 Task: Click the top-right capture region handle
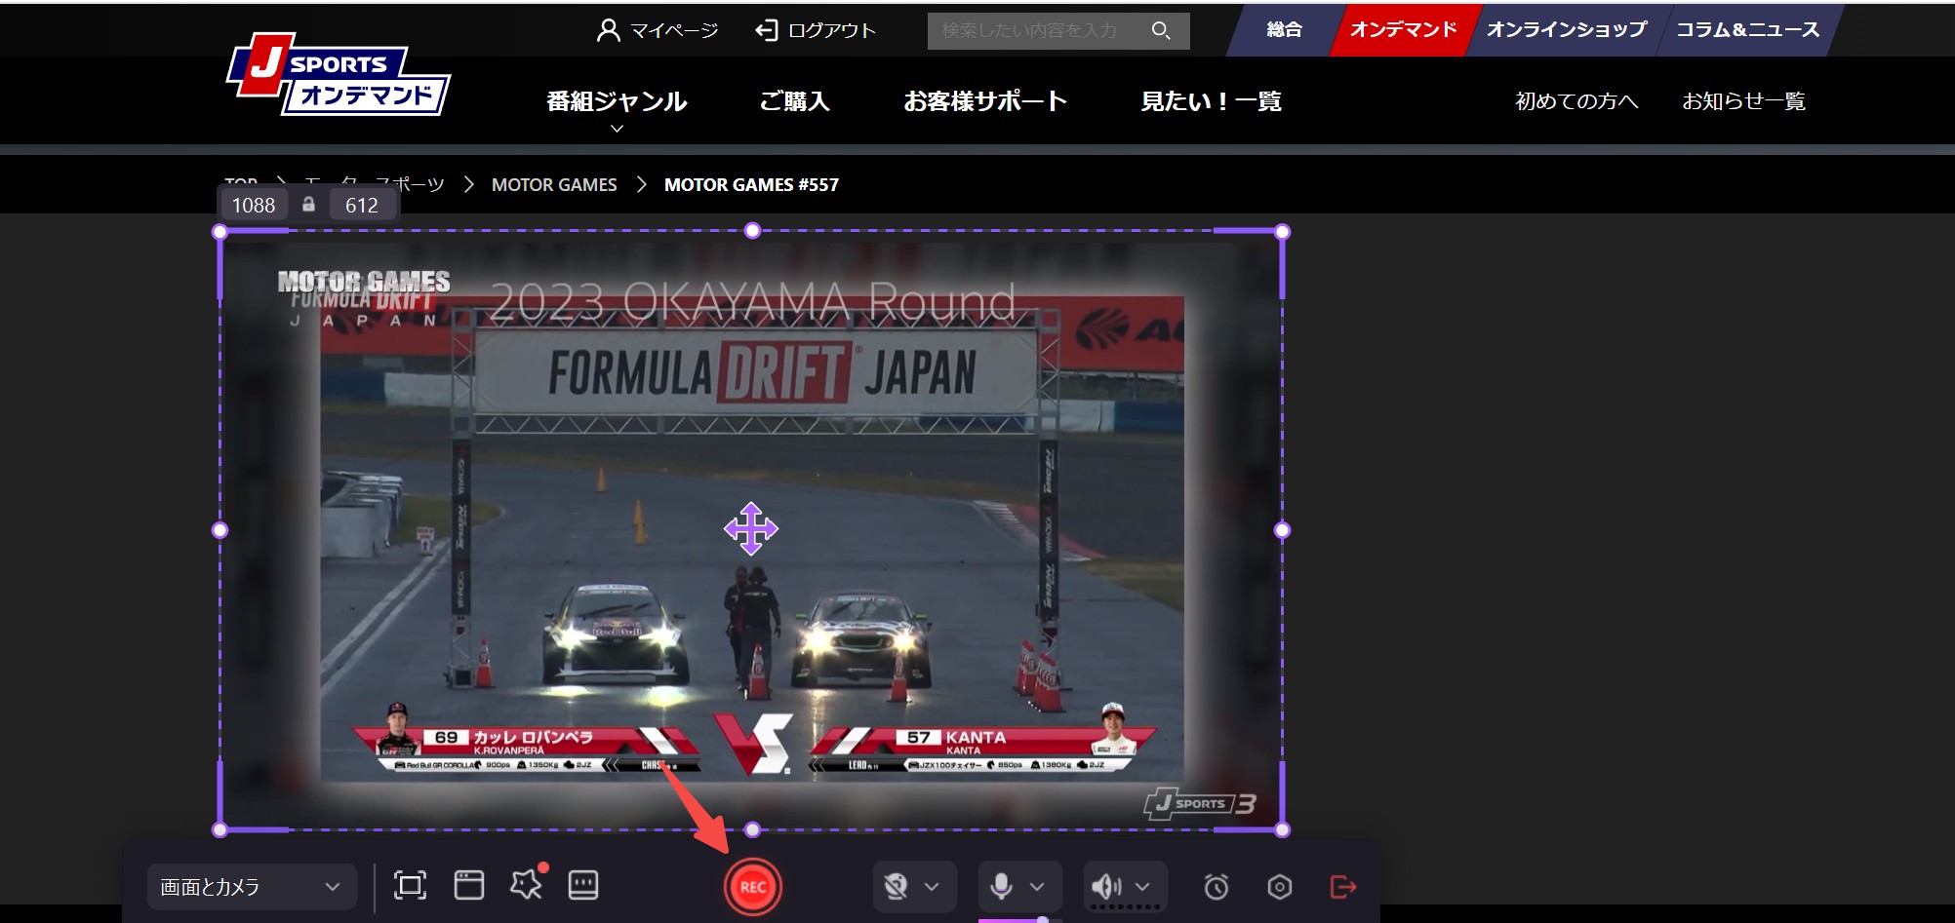[1283, 232]
